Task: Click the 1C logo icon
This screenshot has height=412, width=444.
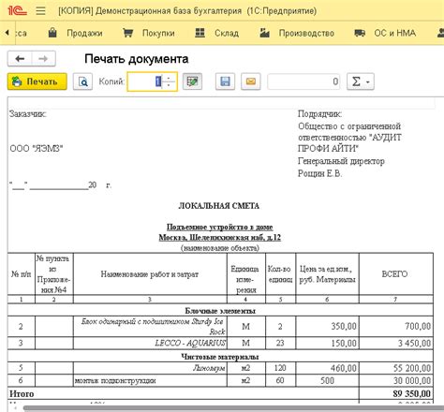Action: 17,11
